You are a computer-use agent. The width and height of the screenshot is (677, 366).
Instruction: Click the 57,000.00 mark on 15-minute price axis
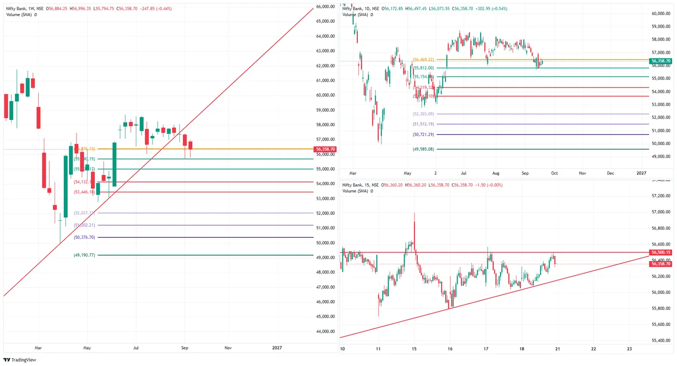[661, 212]
